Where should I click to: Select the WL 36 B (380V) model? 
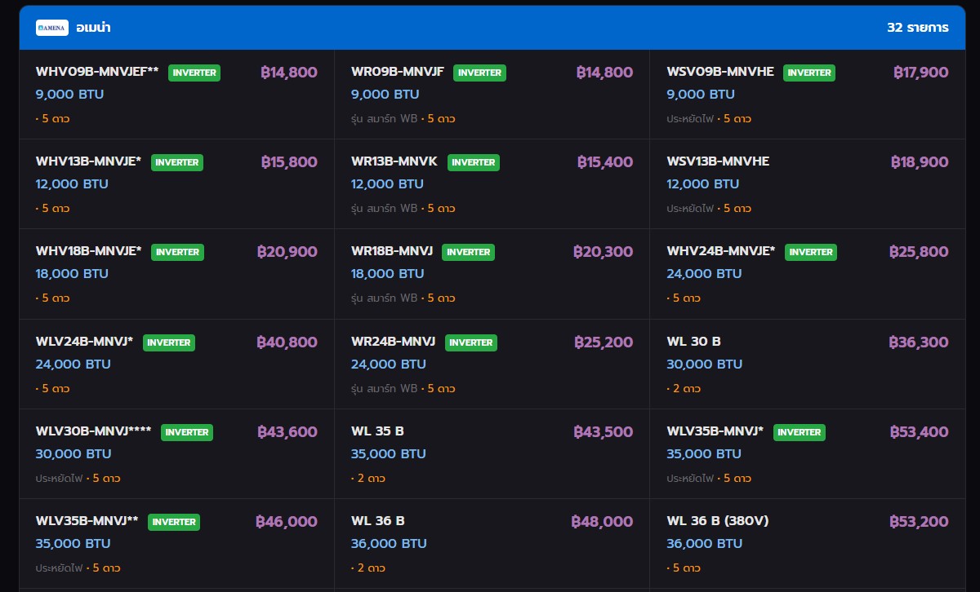click(x=718, y=521)
